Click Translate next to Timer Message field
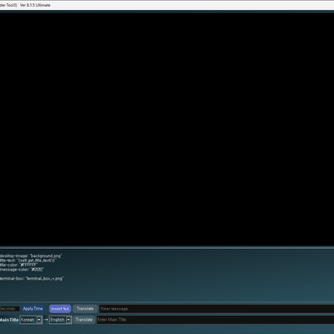This screenshot has height=334, width=334. tap(85, 309)
